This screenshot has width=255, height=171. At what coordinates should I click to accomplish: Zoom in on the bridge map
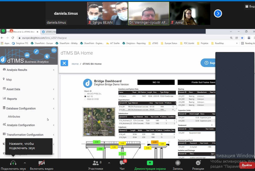pyautogui.click(x=109, y=111)
